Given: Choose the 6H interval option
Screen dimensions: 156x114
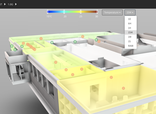Looking at the screenshot, I should 131,23.
